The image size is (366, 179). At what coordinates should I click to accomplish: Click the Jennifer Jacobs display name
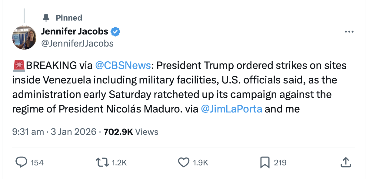click(75, 31)
